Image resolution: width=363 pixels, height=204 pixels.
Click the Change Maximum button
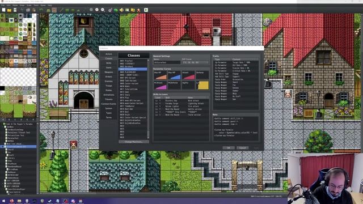click(x=134, y=142)
